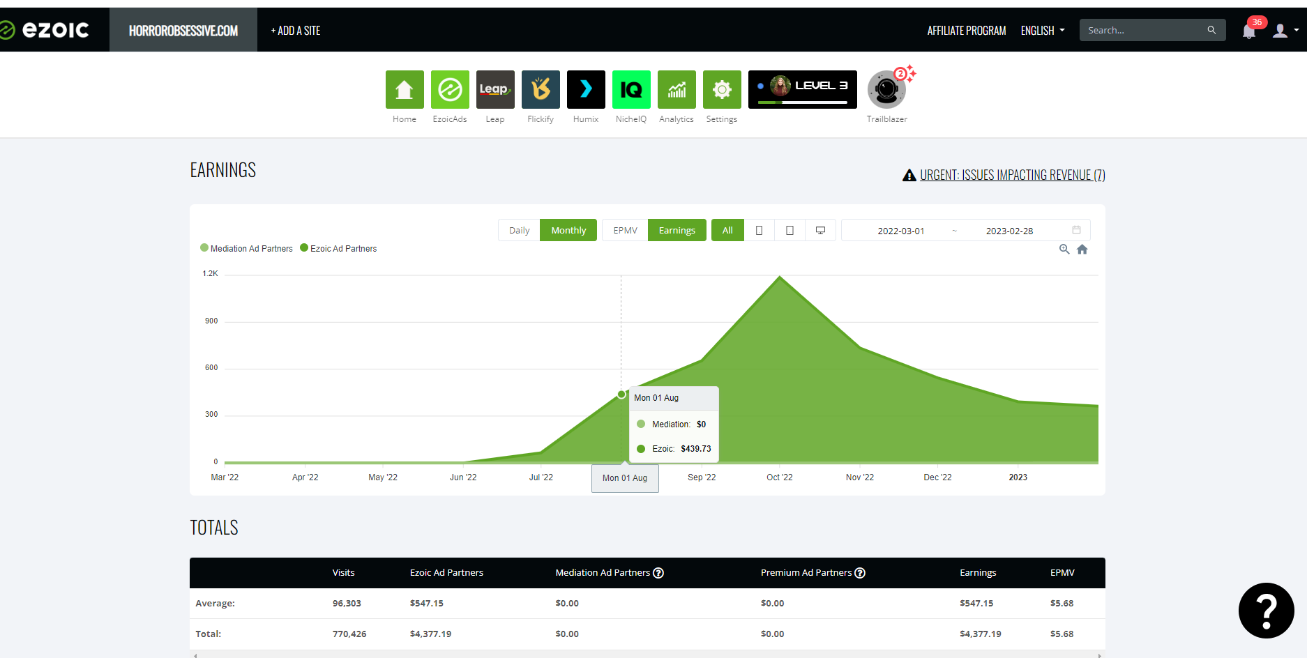Viewport: 1307px width, 658px height.
Task: Edit the start date 2022-03-01
Action: (900, 231)
